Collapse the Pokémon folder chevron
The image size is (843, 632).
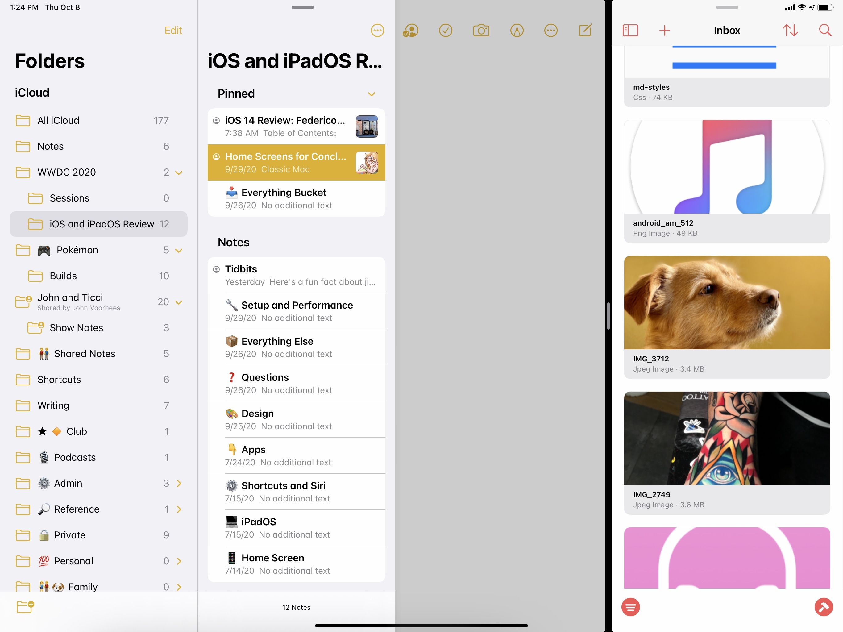(179, 251)
